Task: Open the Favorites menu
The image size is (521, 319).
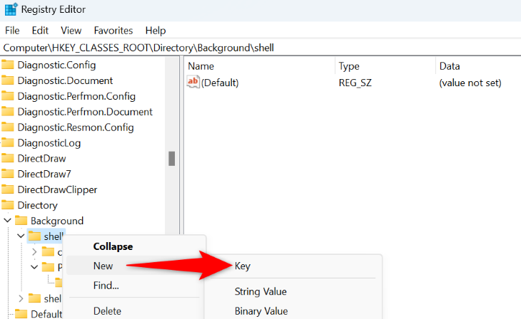Action: 113,31
